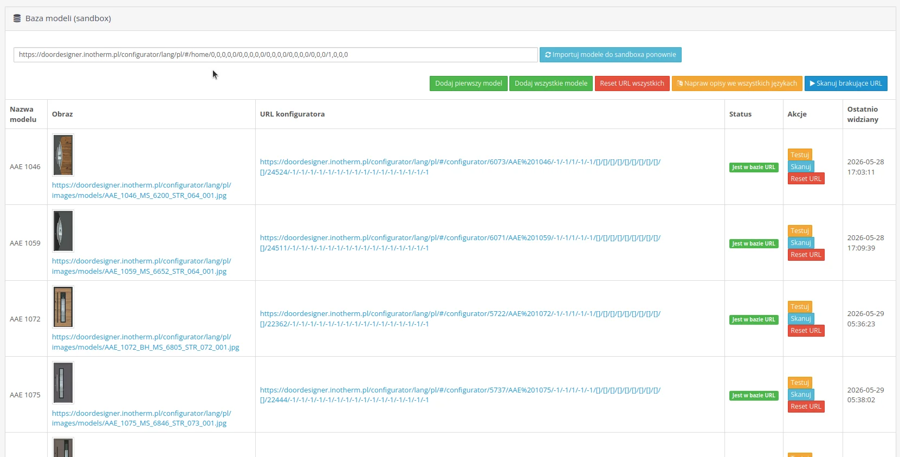Open the AAE 1059 door thumbnail
The image size is (900, 457).
click(x=63, y=231)
